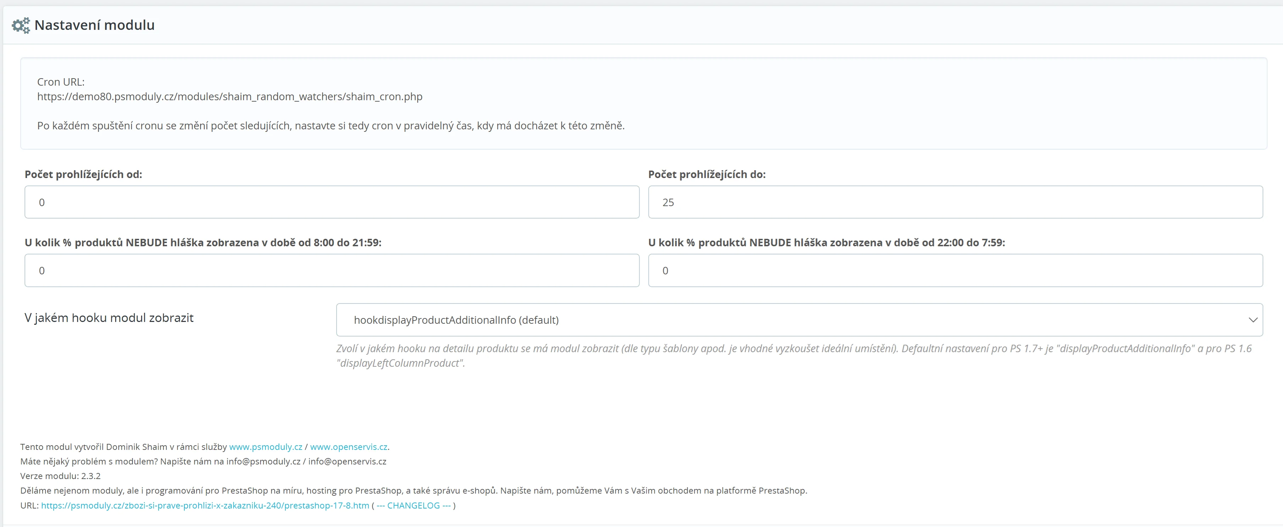This screenshot has height=527, width=1283.
Task: Open the www.openservis.cz link
Action: point(349,447)
